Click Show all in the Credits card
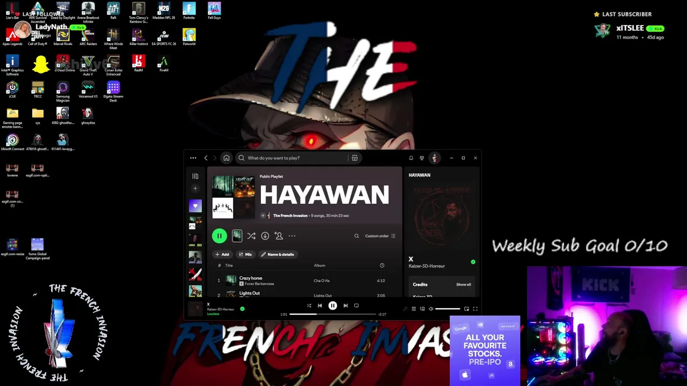Image resolution: width=687 pixels, height=386 pixels. click(x=464, y=285)
